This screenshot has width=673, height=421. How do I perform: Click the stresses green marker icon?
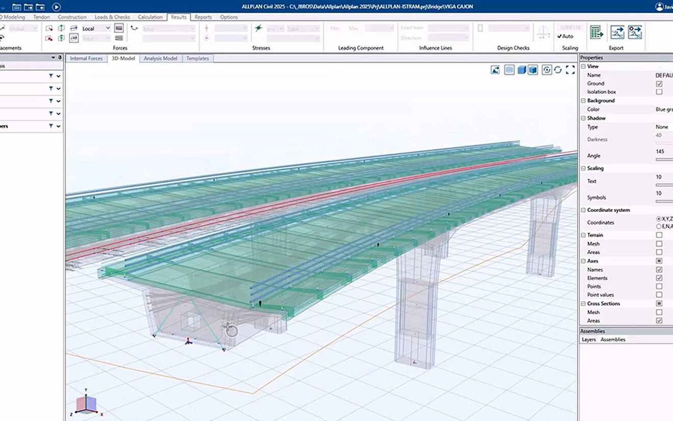pos(258,29)
